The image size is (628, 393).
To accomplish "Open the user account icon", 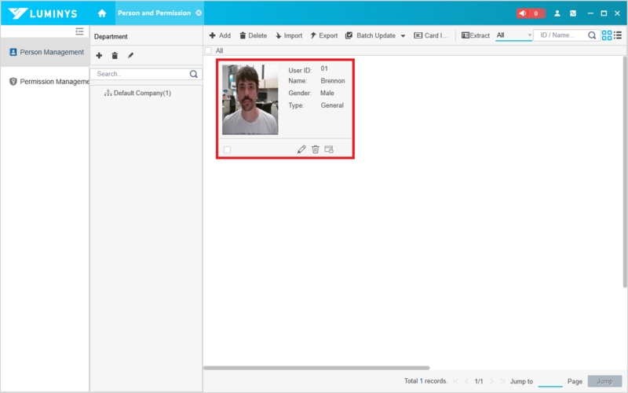I will click(557, 13).
